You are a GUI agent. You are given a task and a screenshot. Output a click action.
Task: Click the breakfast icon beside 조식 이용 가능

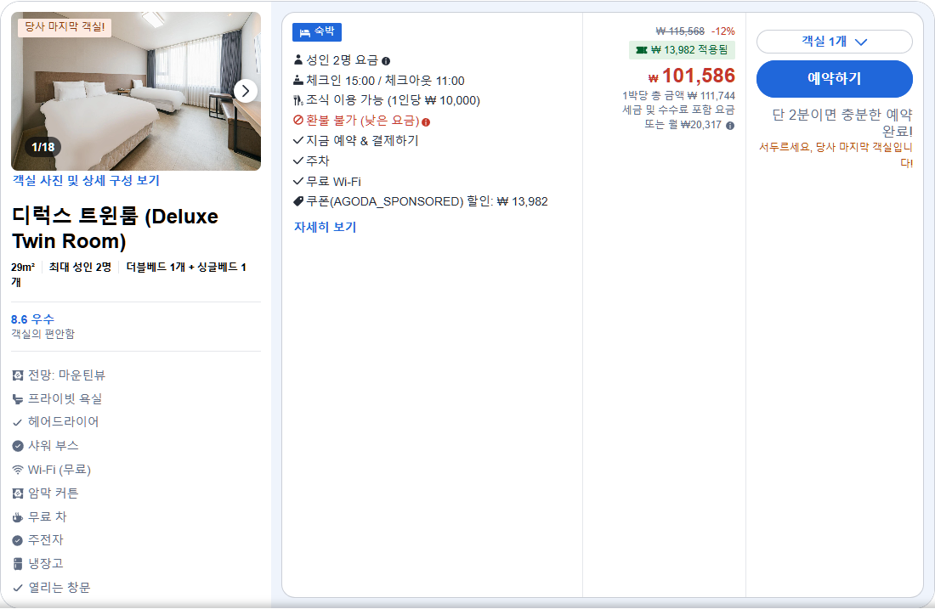[x=297, y=100]
